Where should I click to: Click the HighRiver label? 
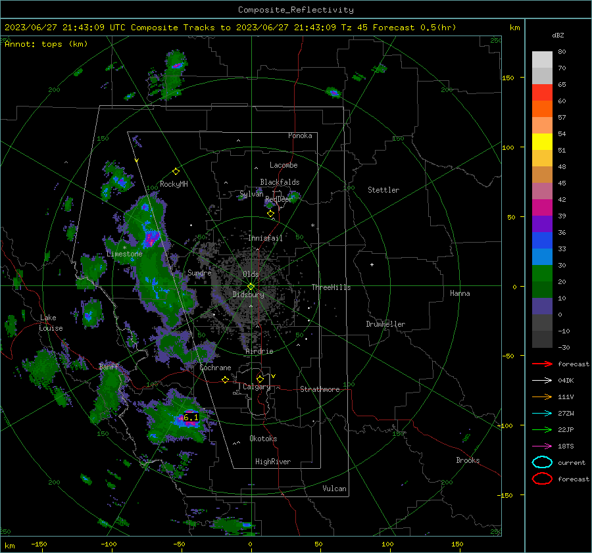(x=273, y=462)
